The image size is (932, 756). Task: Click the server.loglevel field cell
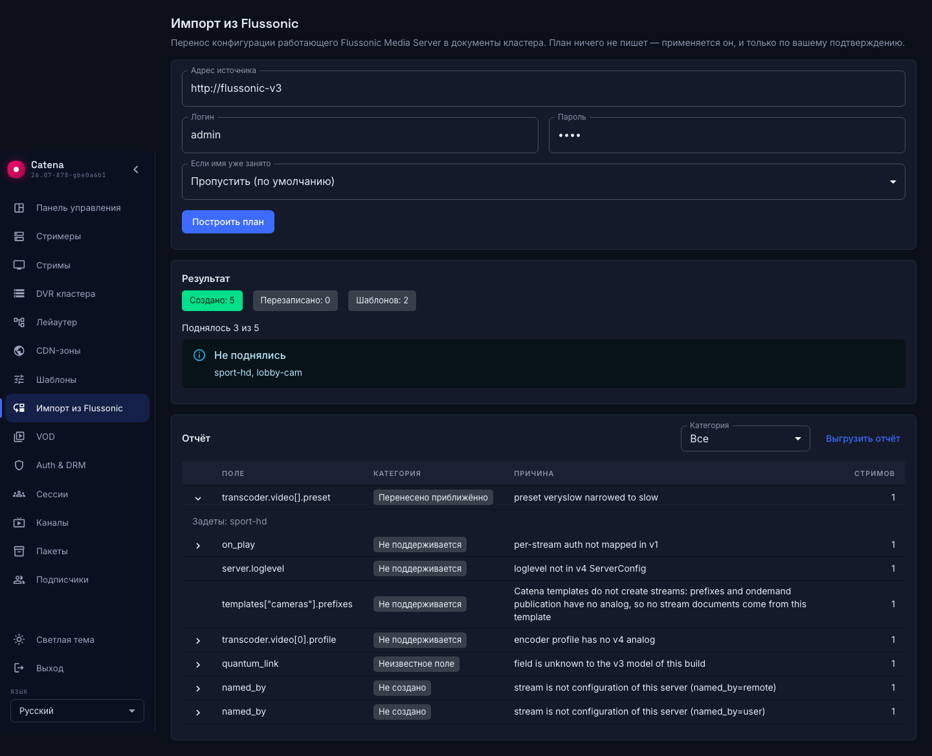pyautogui.click(x=253, y=568)
